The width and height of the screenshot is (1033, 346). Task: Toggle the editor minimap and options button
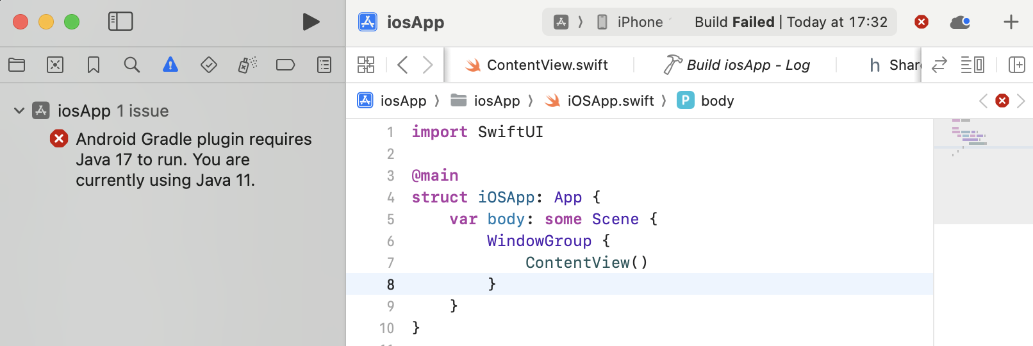coord(973,65)
